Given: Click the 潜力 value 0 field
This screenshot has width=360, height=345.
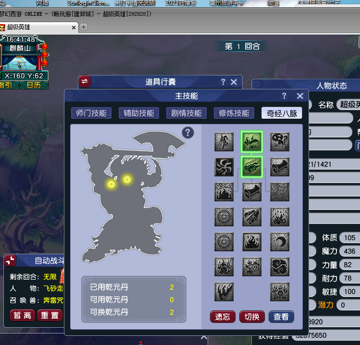Looking at the screenshot, I should click(x=348, y=305).
